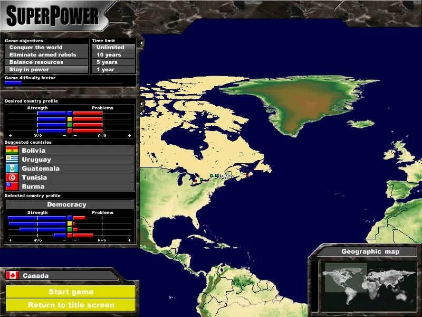The image size is (422, 317).
Task: Click first row red Problems bar in desired profile
Action: click(88, 113)
